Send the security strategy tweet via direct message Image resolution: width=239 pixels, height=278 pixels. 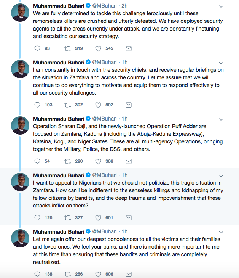pos(129,48)
